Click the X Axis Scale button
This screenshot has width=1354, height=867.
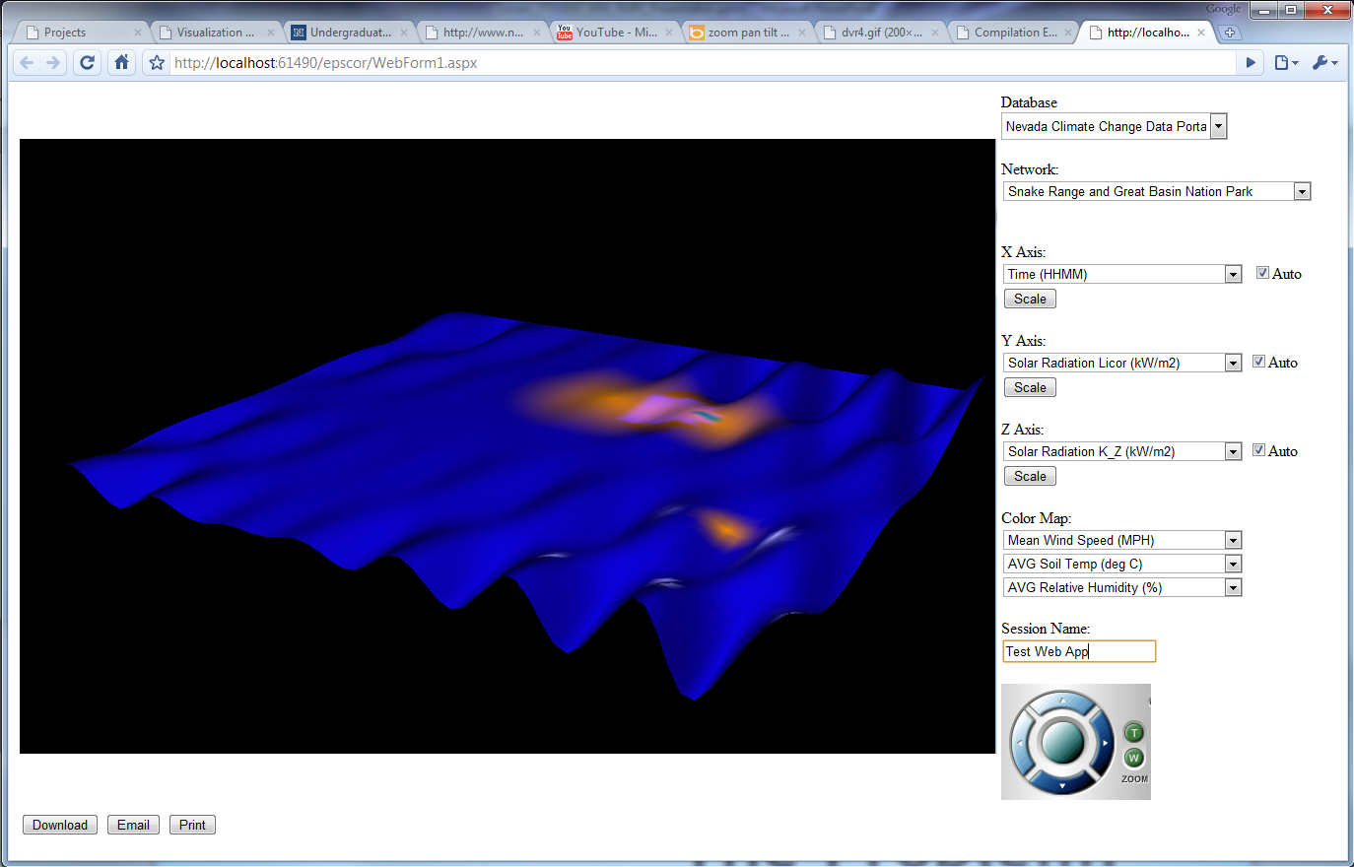point(1030,299)
